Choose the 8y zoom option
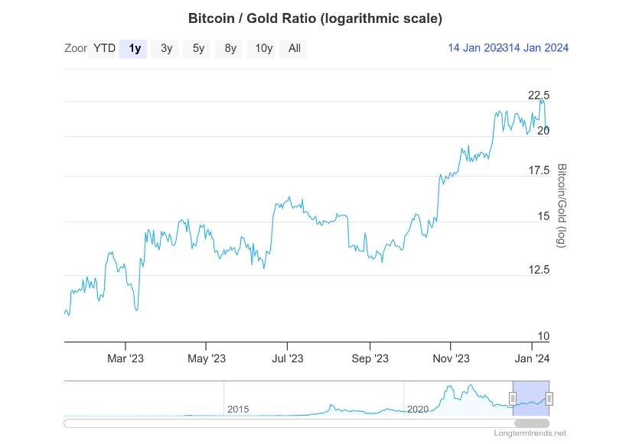Screen dimensions: 639x444 click(229, 48)
